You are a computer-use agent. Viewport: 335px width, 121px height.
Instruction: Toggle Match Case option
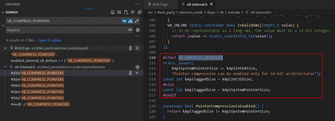click(x=124, y=21)
